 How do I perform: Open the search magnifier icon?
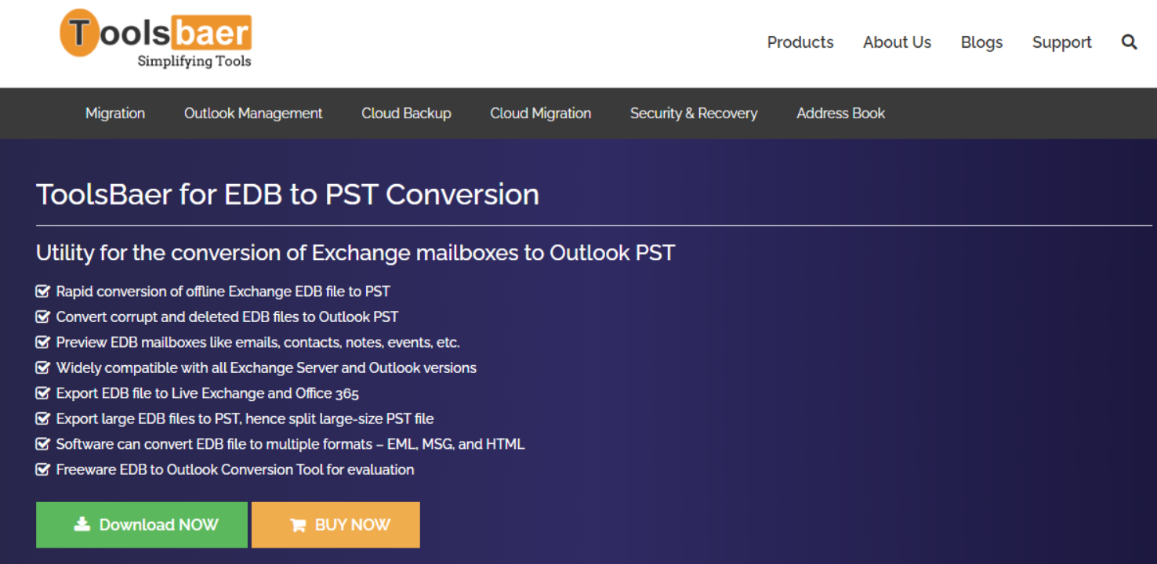click(x=1129, y=42)
